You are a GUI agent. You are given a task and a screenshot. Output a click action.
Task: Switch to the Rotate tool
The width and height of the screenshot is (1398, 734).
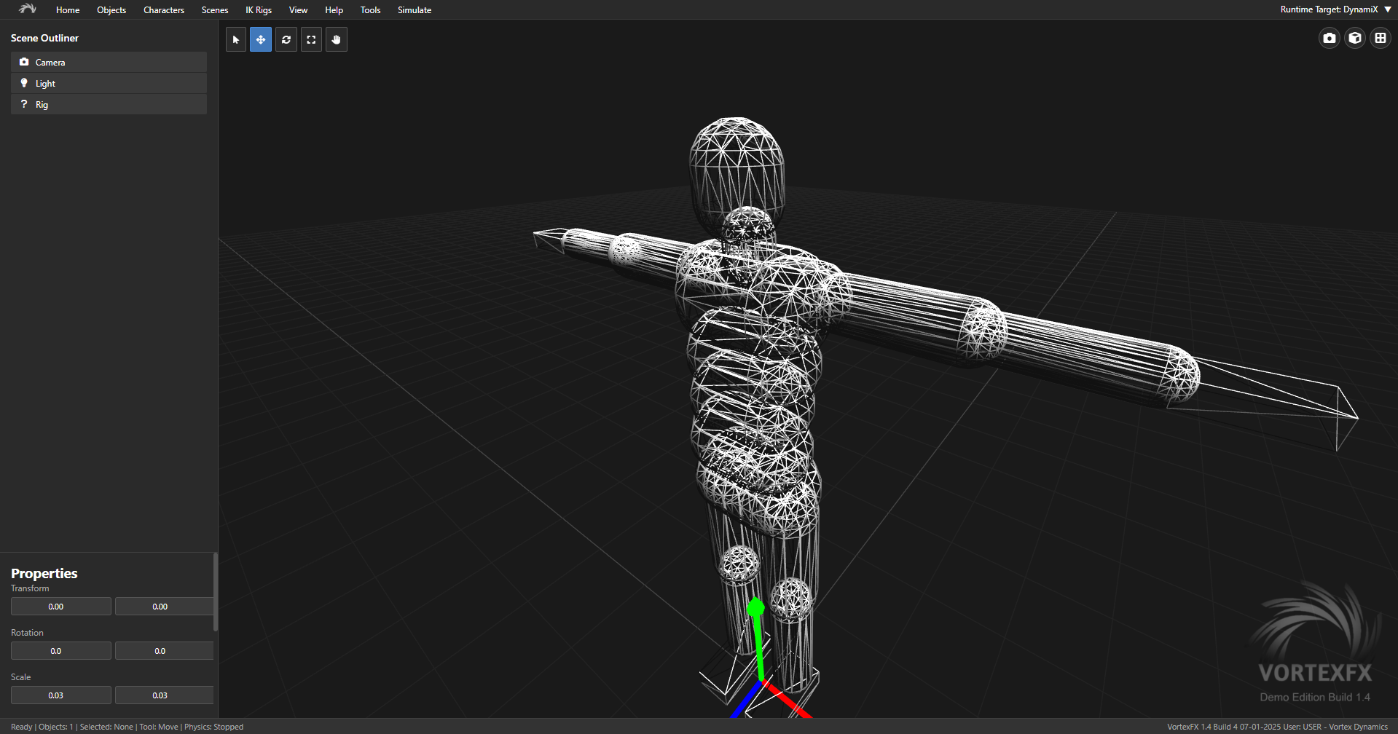click(286, 39)
